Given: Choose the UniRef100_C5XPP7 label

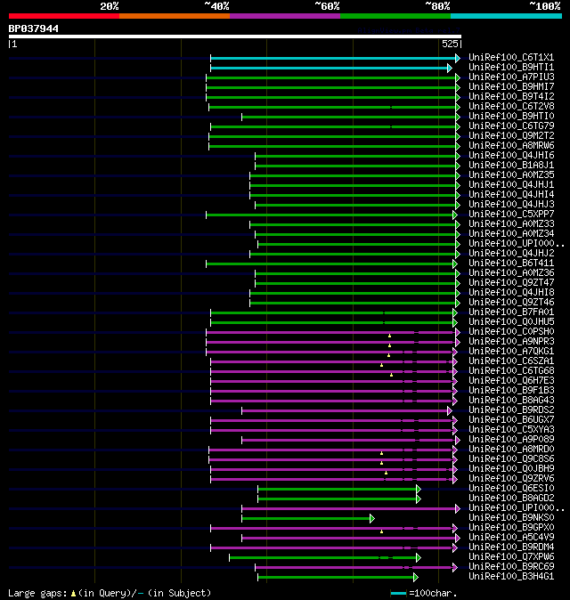Looking at the screenshot, I should (511, 214).
